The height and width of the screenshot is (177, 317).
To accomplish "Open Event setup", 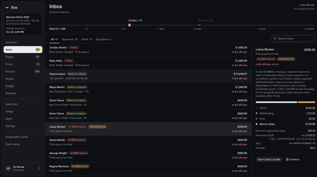I will click(23, 144).
